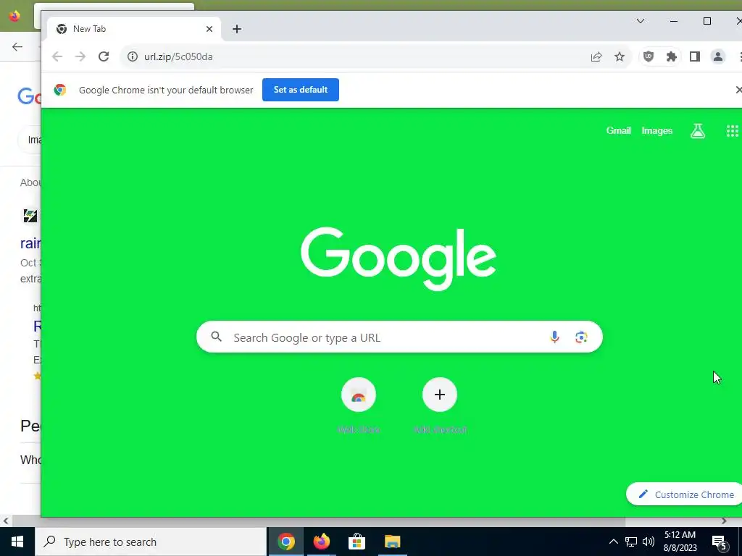Switch to Chrome in taskbar
Viewport: 742px width, 556px height.
[x=285, y=542]
